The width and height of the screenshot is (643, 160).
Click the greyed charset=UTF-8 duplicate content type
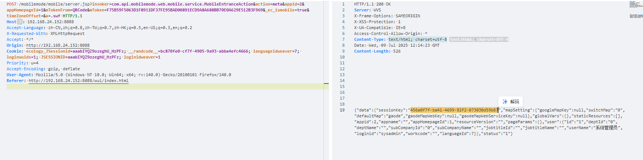[x=479, y=39]
